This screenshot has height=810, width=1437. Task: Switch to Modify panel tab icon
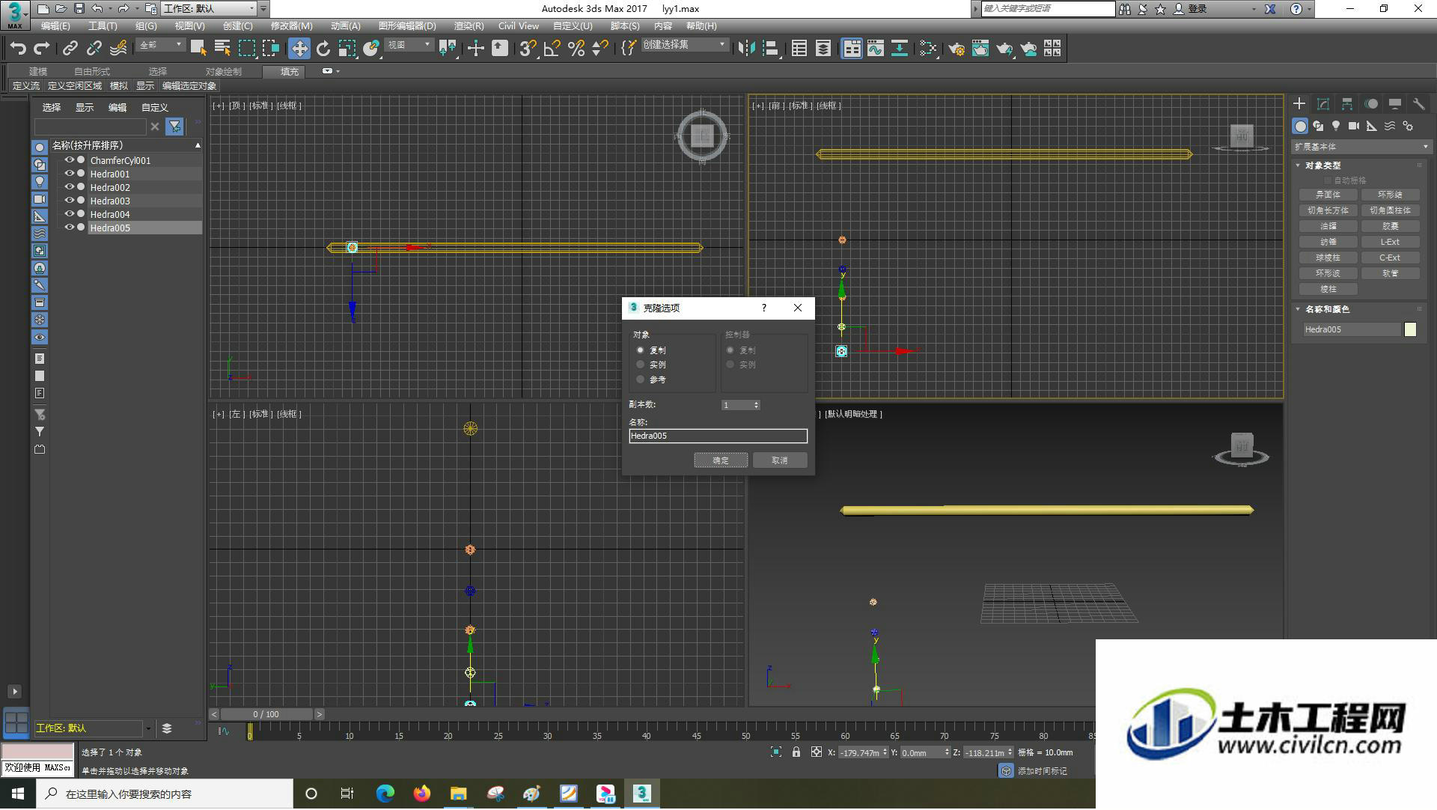pos(1323,104)
